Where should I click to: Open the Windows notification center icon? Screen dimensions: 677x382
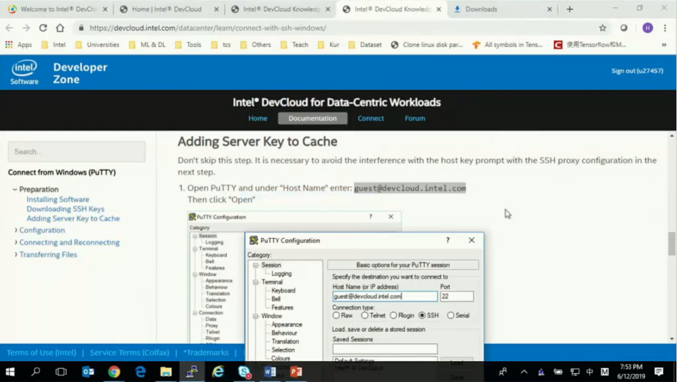658,372
